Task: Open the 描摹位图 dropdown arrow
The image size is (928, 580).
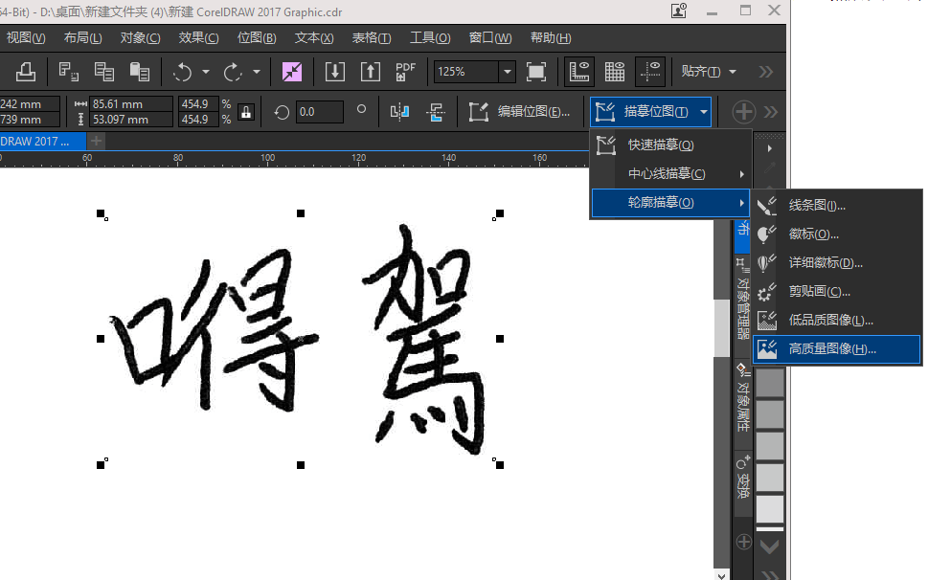Action: point(704,111)
